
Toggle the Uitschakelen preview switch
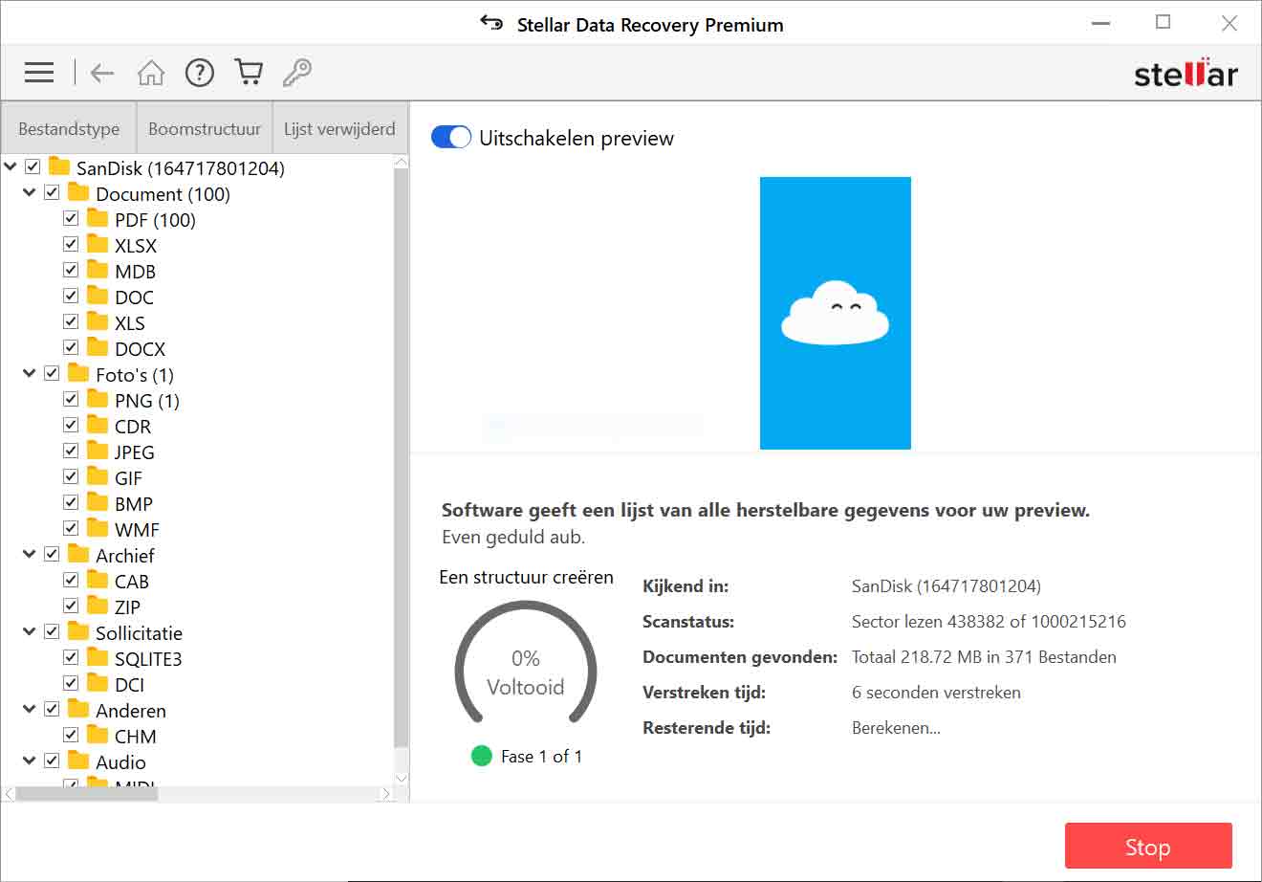pos(451,138)
